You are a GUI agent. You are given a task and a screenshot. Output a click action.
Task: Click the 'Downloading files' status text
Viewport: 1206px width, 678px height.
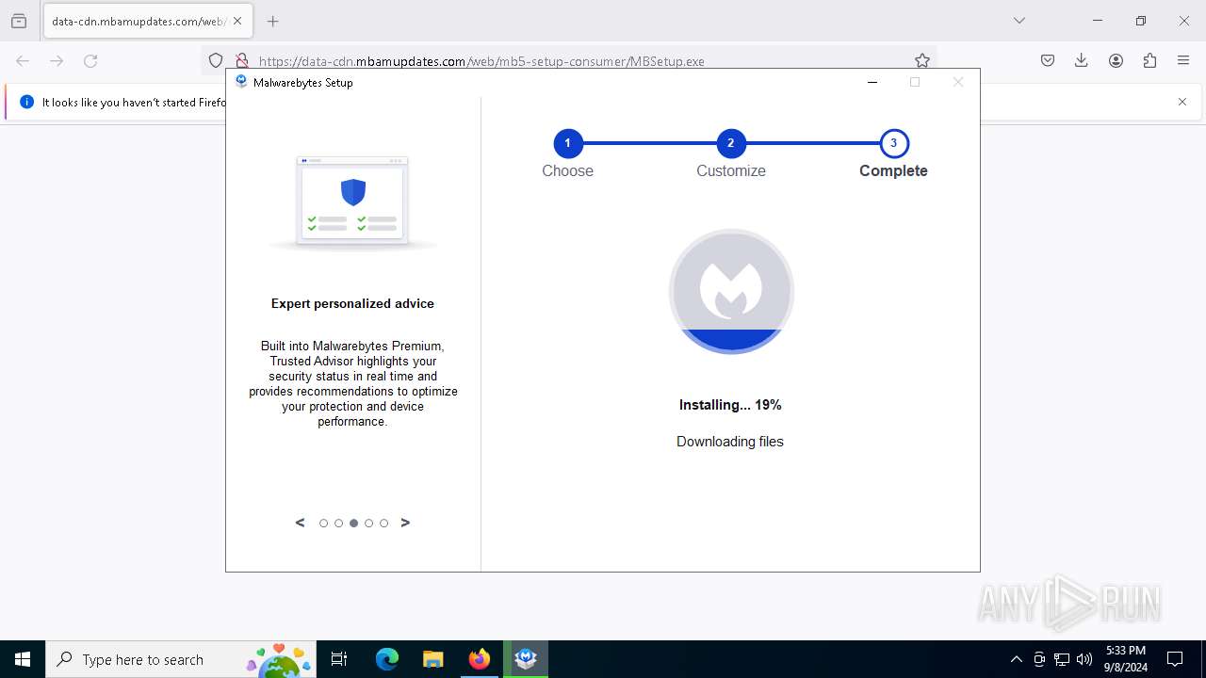(x=730, y=442)
